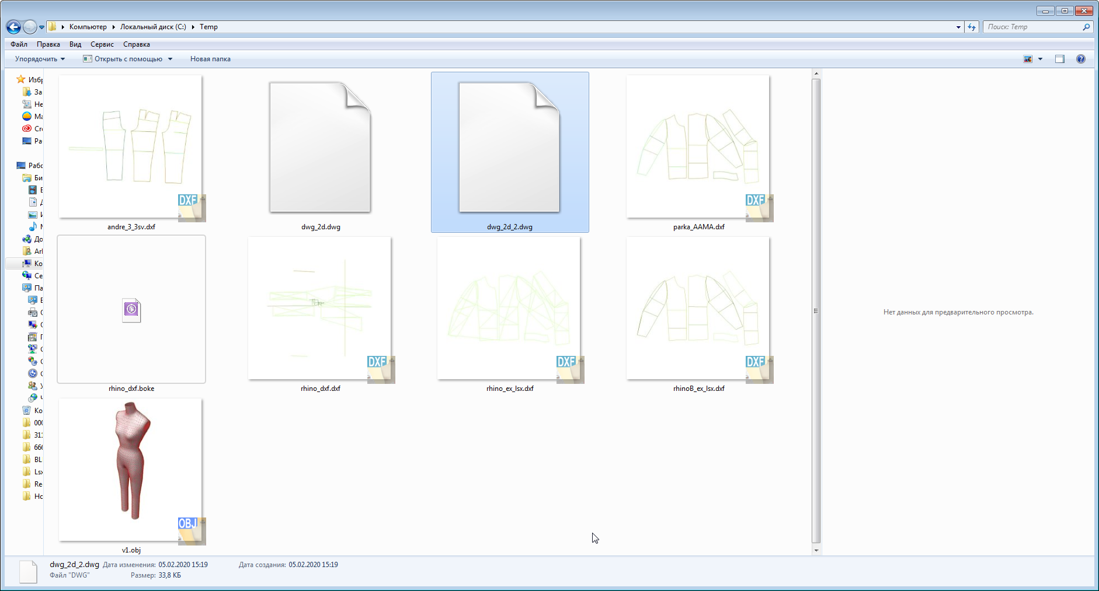The width and height of the screenshot is (1099, 591).
Task: Open the Файл menu
Action: click(x=19, y=44)
